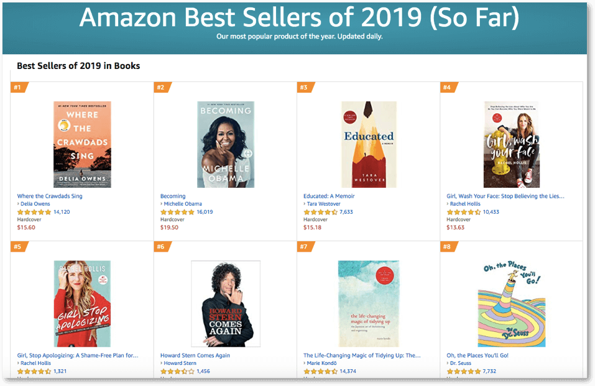Open the Where the Crawdads Sing cover
The image size is (595, 386).
[x=82, y=144]
